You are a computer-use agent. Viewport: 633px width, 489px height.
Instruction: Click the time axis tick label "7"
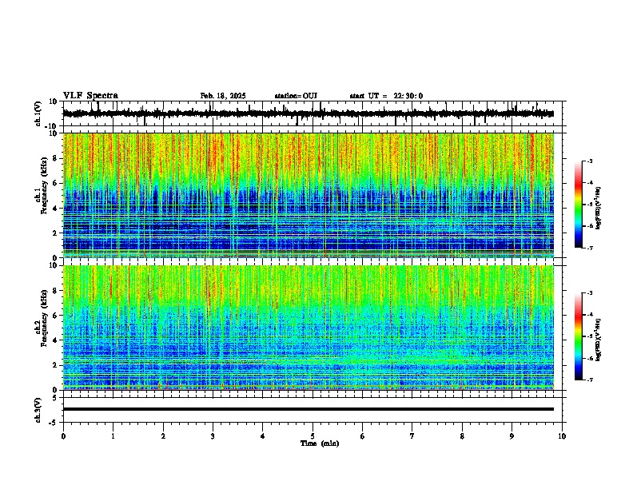pyautogui.click(x=412, y=436)
